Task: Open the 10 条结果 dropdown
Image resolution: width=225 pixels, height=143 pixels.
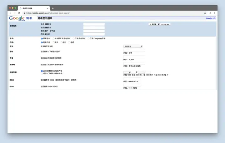Action: click(x=154, y=24)
